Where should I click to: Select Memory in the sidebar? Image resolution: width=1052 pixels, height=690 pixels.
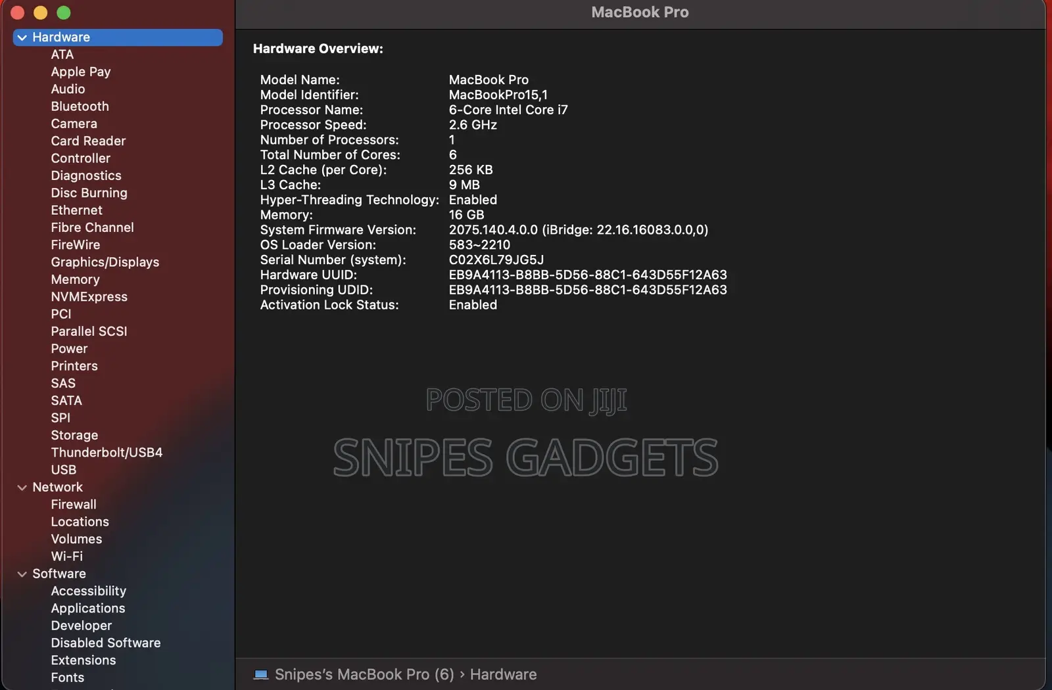tap(76, 279)
